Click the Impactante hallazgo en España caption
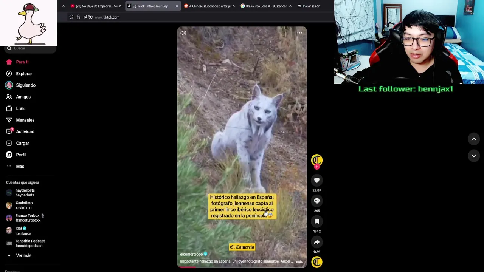 click(x=237, y=261)
